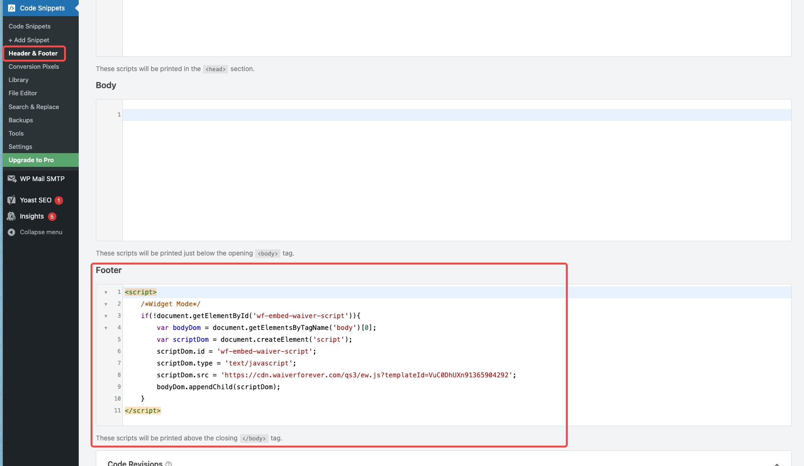The width and height of the screenshot is (804, 466).
Task: Fold code at footer line 3 arrow
Action: pos(106,316)
